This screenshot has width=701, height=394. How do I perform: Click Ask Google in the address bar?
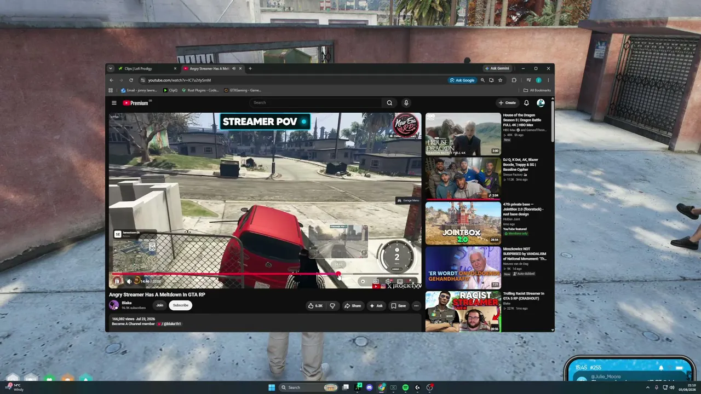[462, 80]
